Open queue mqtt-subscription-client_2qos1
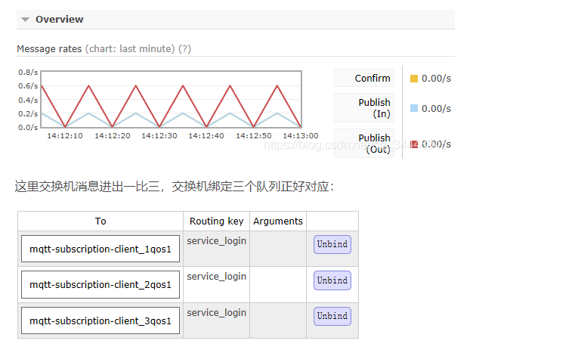Viewport: 578px width, 353px height. pyautogui.click(x=100, y=284)
